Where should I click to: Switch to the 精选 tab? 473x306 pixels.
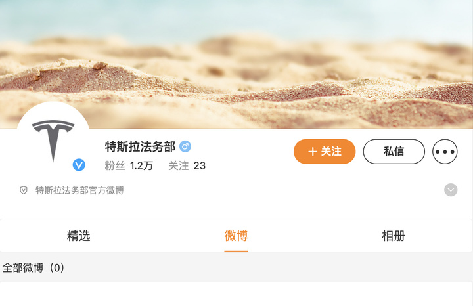79,236
